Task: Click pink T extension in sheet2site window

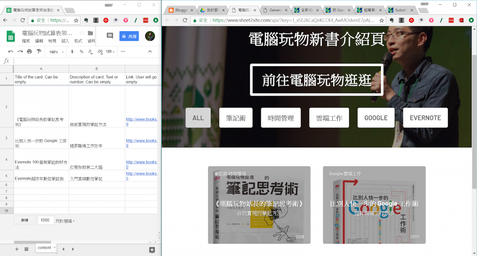Action: pyautogui.click(x=431, y=20)
